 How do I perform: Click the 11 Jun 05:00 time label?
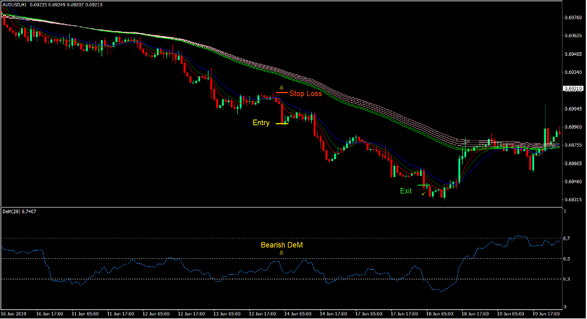click(85, 314)
